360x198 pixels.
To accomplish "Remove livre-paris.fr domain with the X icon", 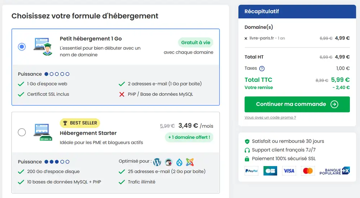I will [246, 38].
